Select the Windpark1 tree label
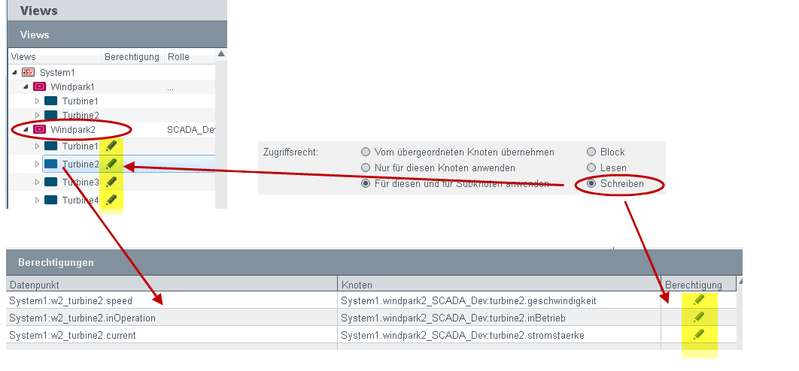Screen dimensions: 799x371 tap(73, 86)
